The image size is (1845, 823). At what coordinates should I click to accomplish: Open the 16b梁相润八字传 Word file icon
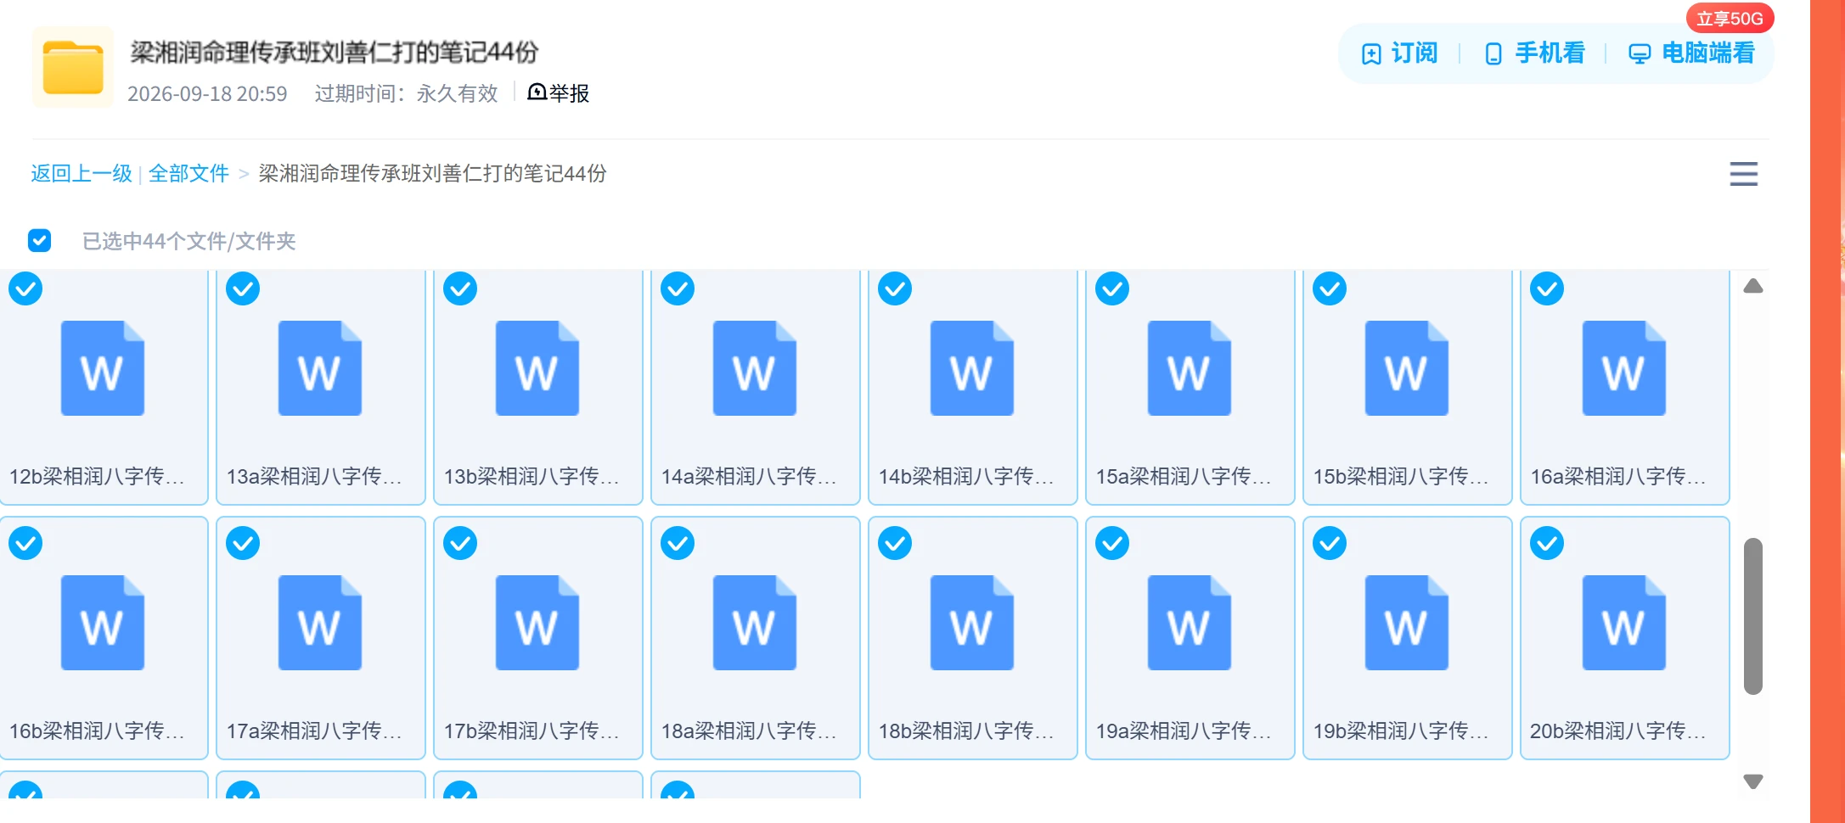(x=103, y=623)
